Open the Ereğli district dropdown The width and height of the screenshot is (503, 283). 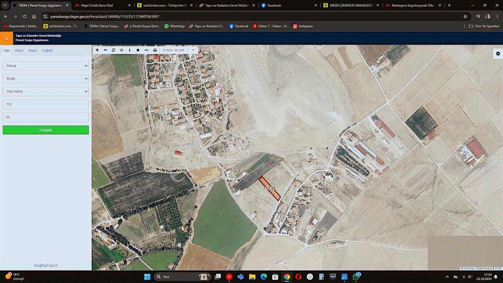[x=46, y=79]
